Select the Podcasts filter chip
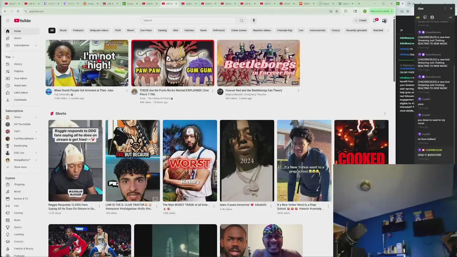Screen dimensions: 457x257 [78, 30]
